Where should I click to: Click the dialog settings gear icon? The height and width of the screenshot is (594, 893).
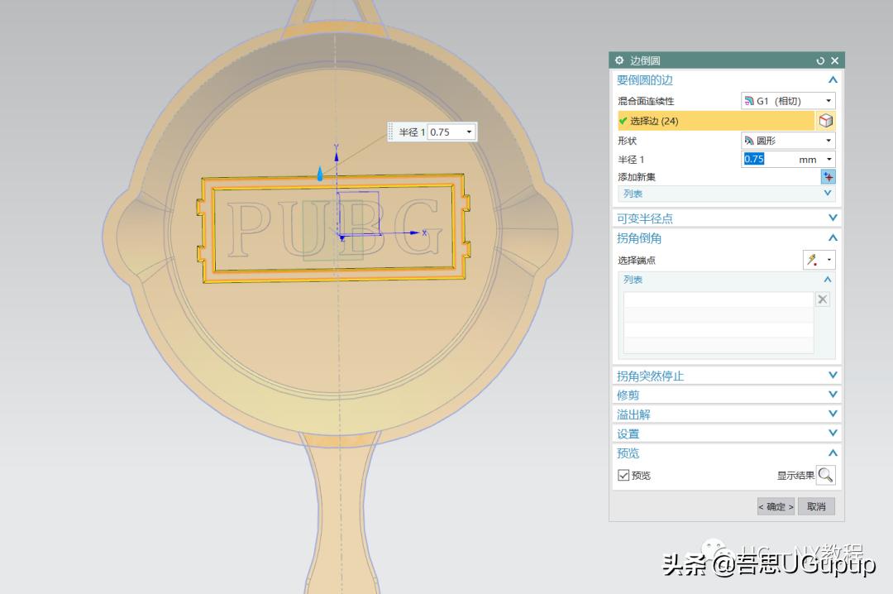pos(620,60)
